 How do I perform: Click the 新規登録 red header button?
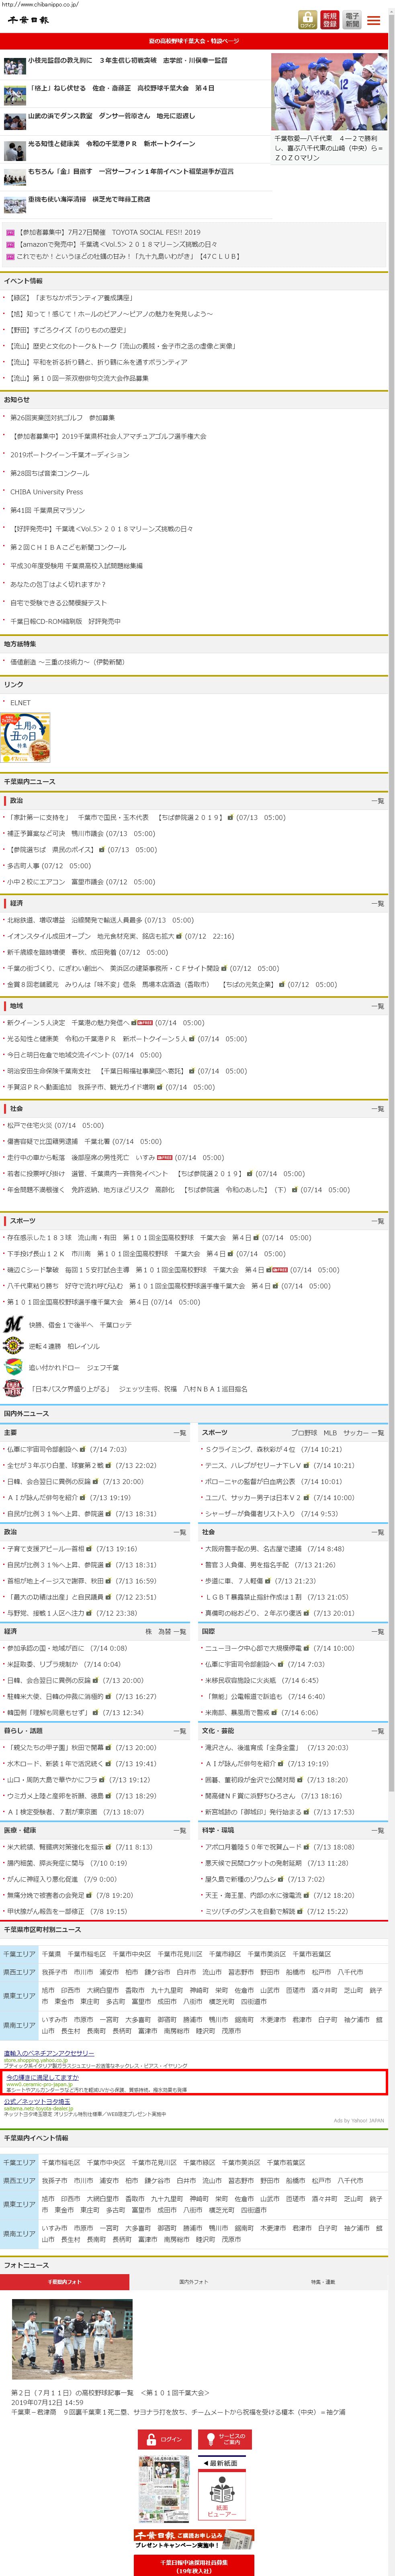point(330,19)
